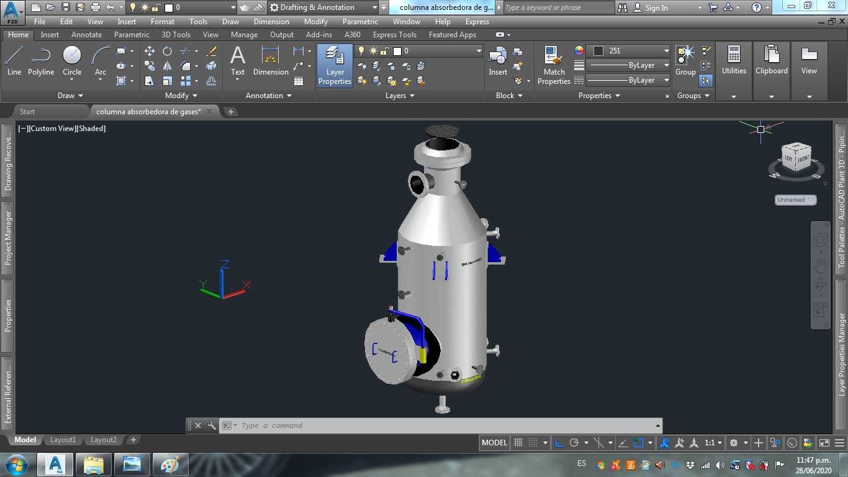Expand the Draw panel dropdown

tap(70, 96)
